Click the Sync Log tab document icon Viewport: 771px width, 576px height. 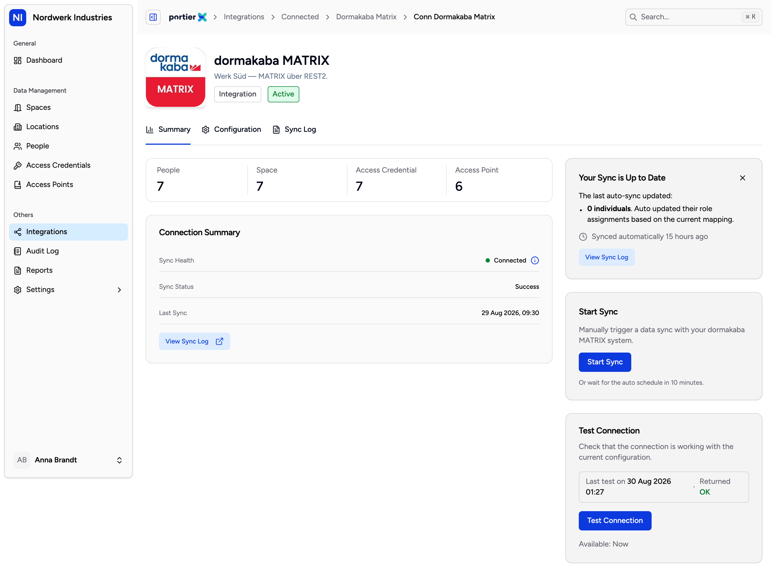tap(276, 130)
